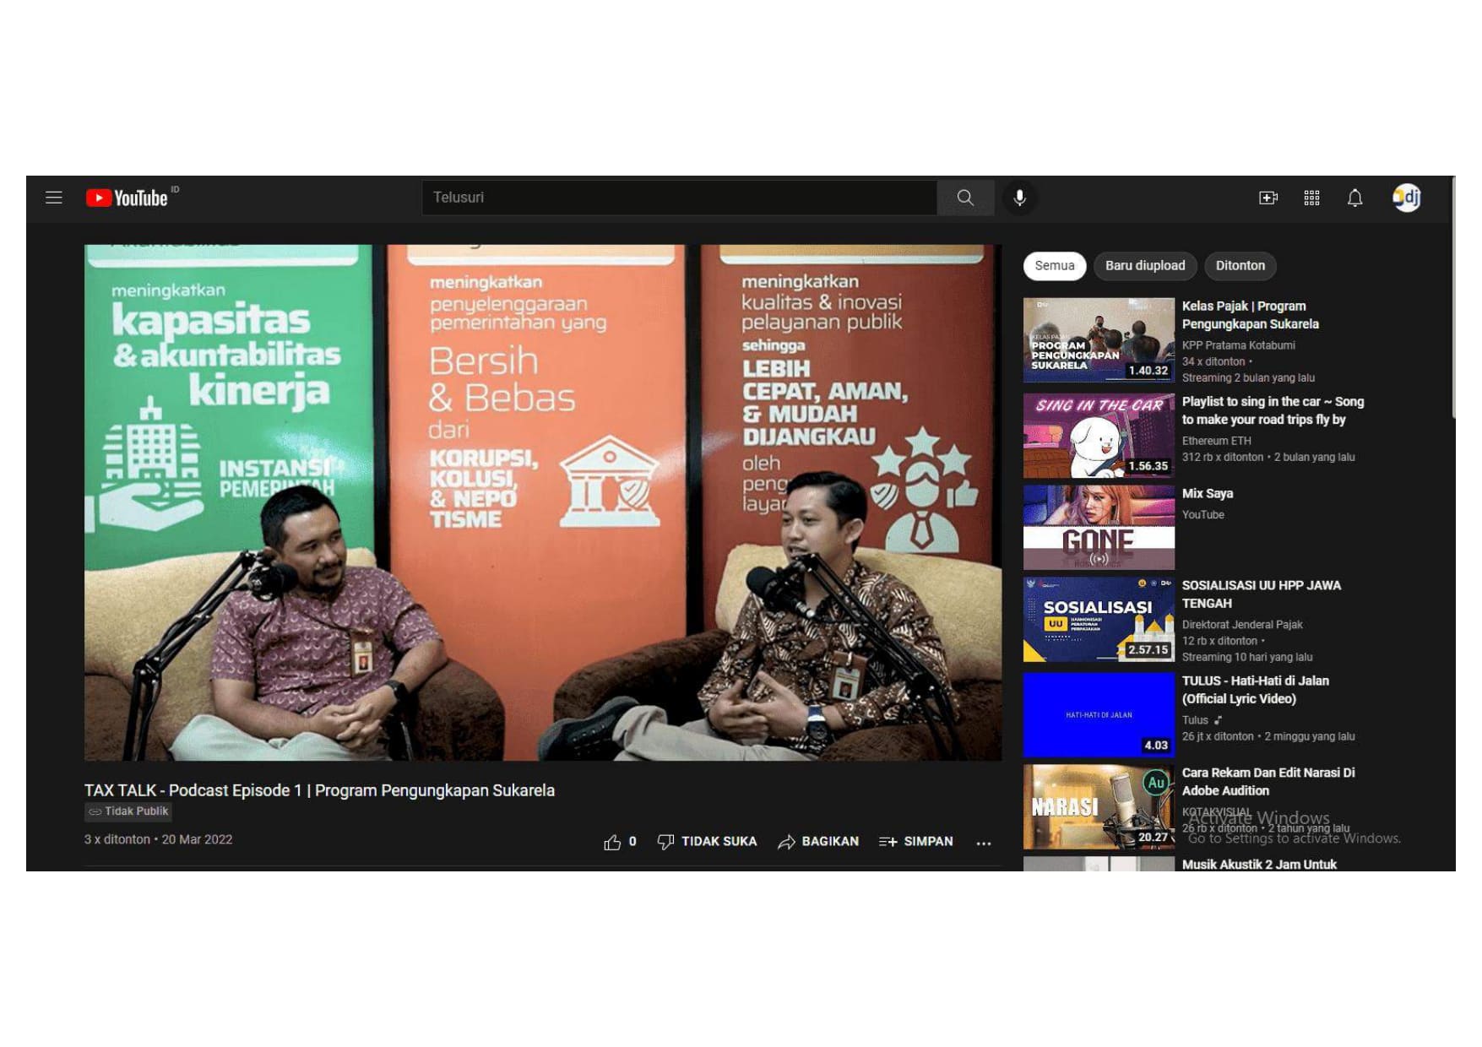Open the Create video icon

[x=1268, y=198]
